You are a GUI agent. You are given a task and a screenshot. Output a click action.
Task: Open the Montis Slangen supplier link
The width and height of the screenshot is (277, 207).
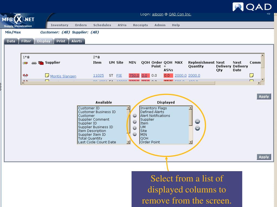coord(63,76)
